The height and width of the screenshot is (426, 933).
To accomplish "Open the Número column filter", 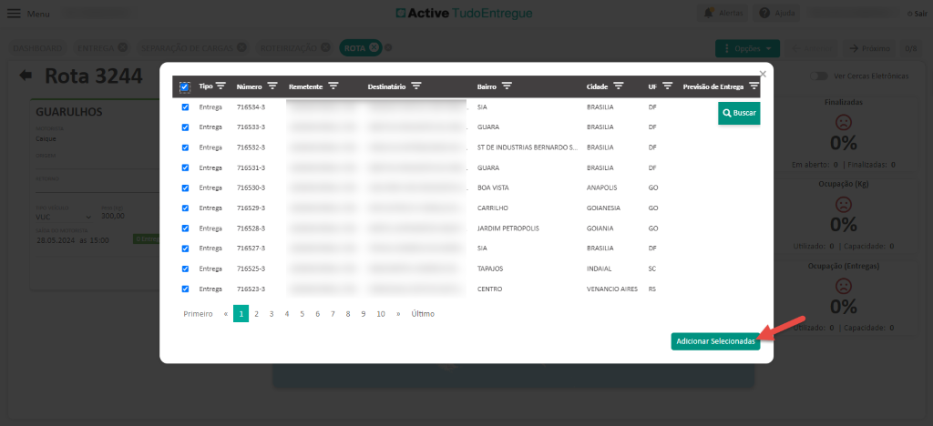I will (272, 86).
